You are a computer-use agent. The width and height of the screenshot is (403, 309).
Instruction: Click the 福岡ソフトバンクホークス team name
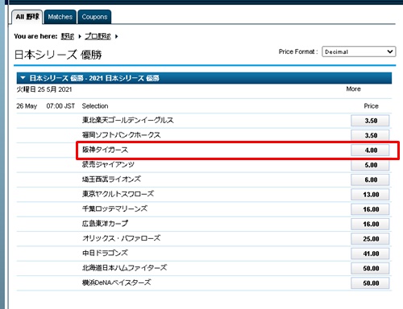pyautogui.click(x=122, y=134)
